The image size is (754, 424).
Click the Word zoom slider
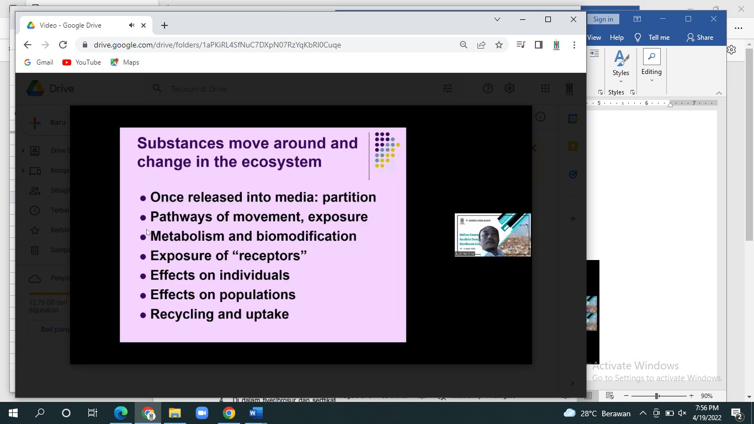657,396
